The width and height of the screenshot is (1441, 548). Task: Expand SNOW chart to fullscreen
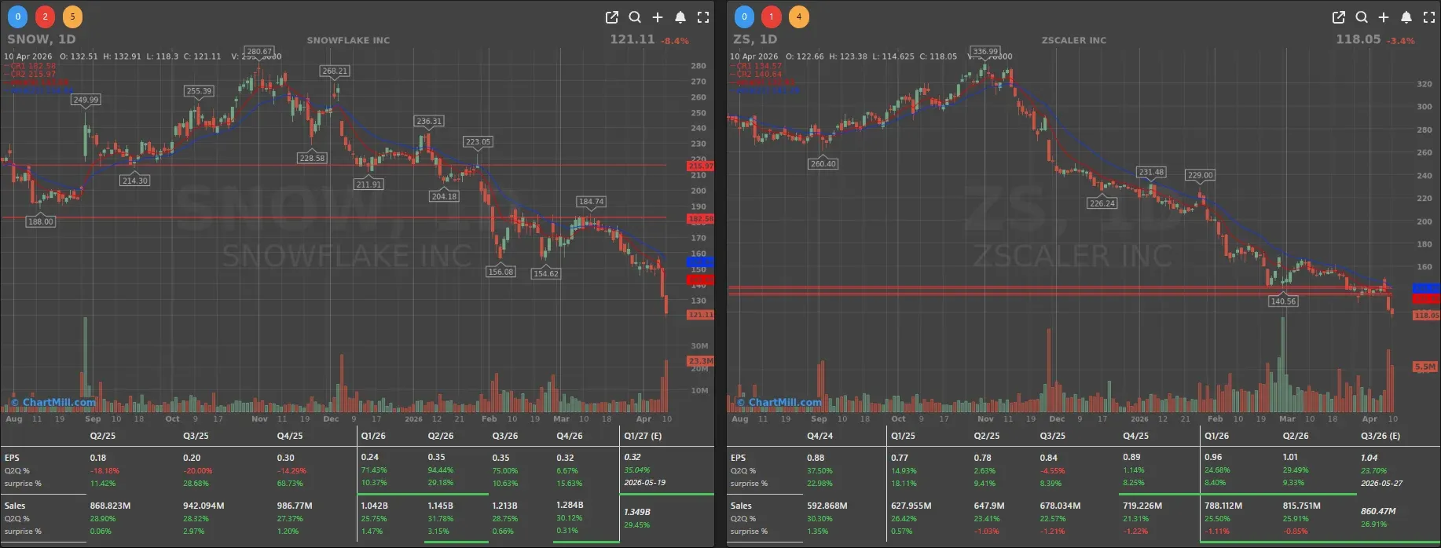click(x=703, y=17)
